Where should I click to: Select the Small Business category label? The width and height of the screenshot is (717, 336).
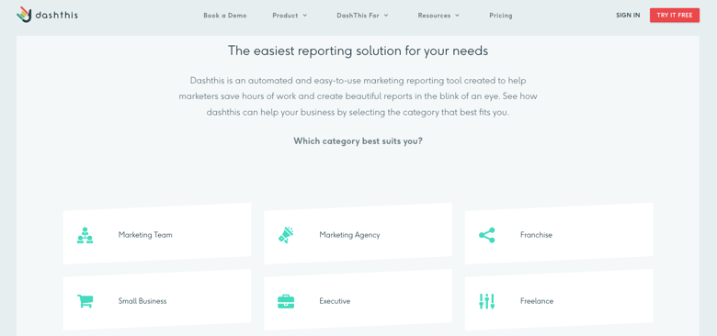pyautogui.click(x=142, y=301)
